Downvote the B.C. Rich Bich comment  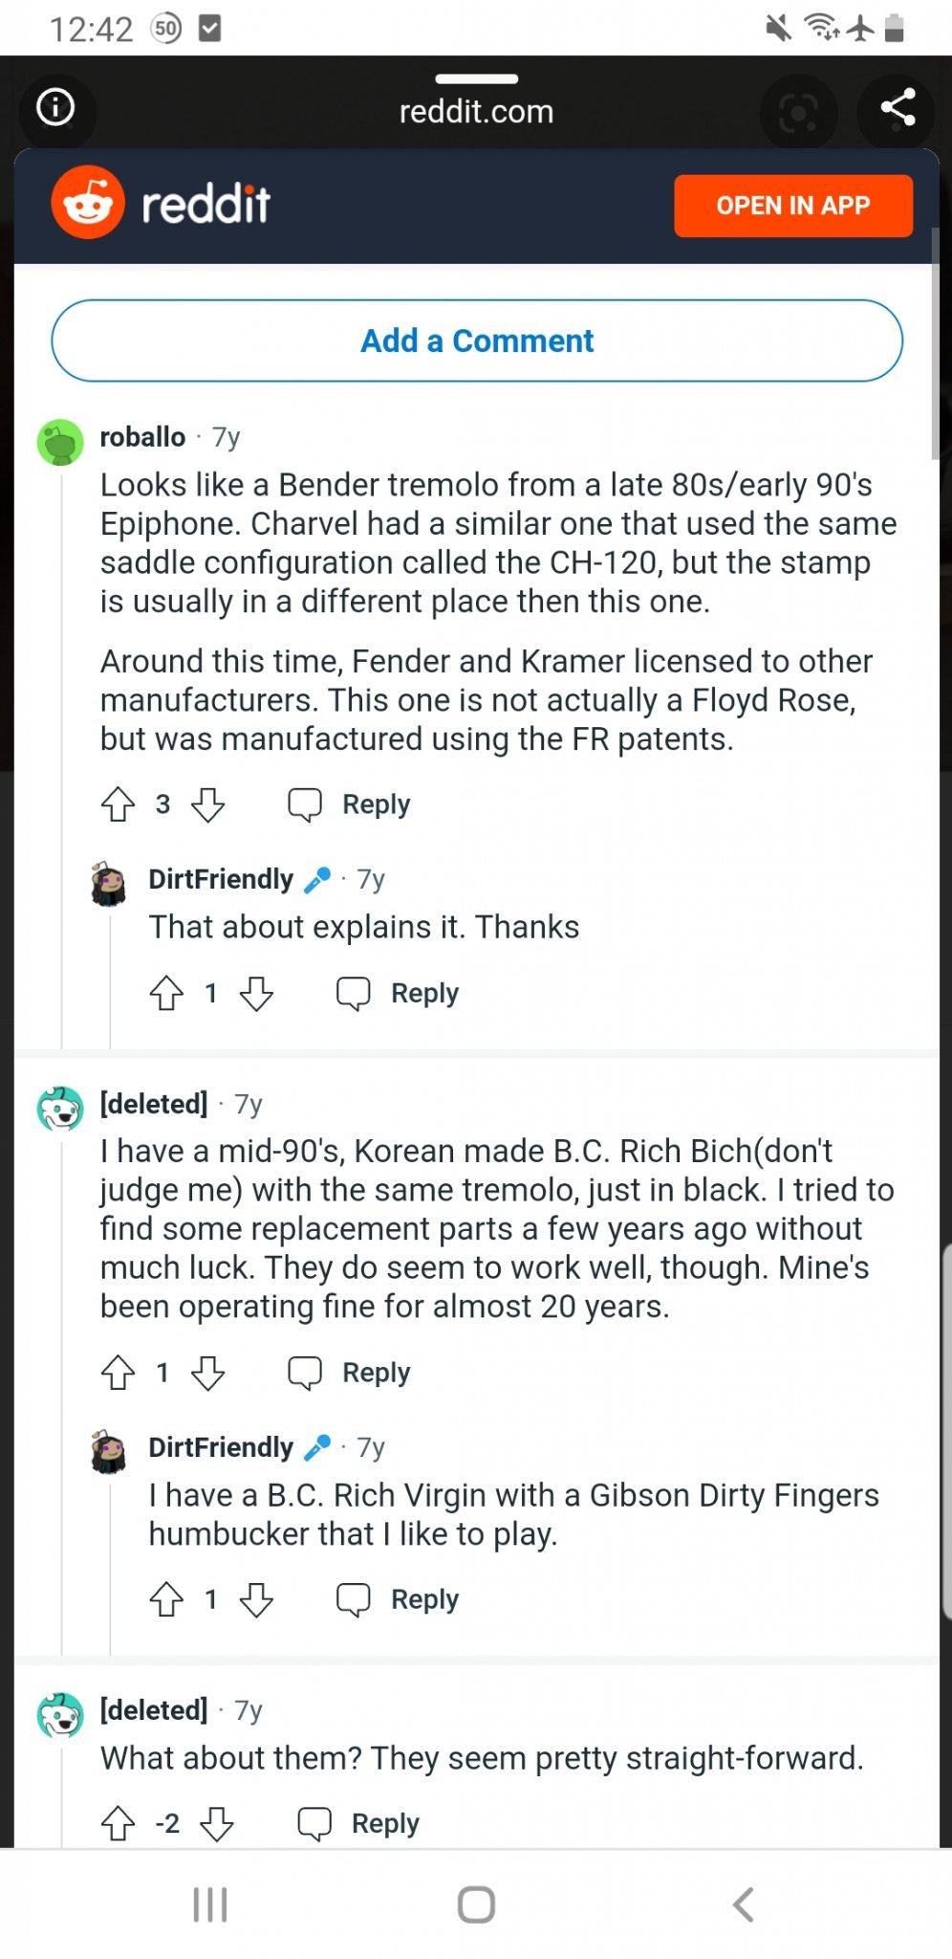(x=207, y=1373)
